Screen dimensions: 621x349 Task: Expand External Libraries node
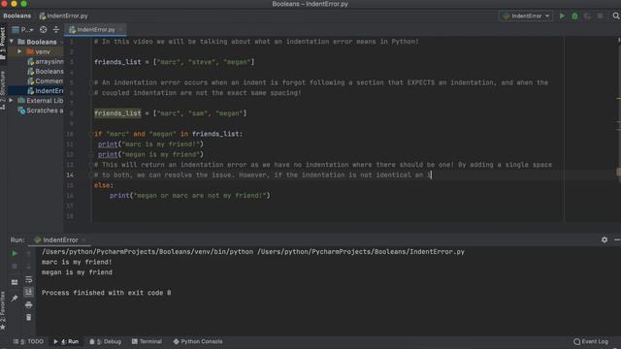(x=11, y=101)
